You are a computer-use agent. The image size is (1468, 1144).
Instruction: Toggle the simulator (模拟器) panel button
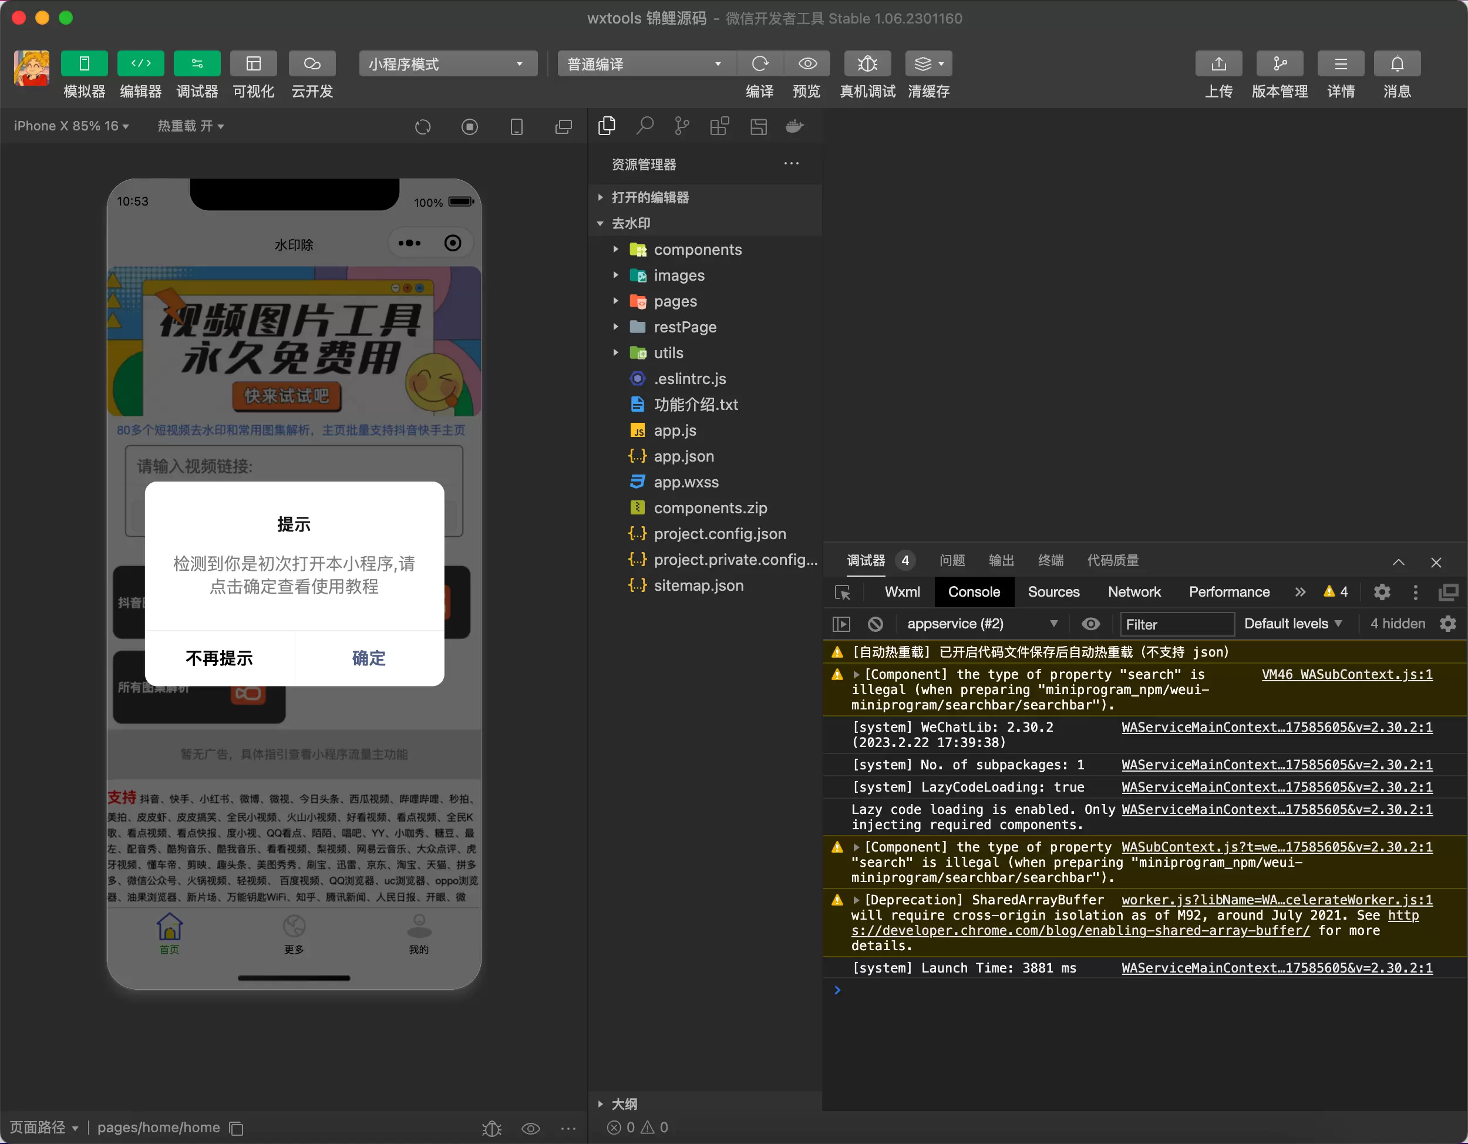point(84,64)
